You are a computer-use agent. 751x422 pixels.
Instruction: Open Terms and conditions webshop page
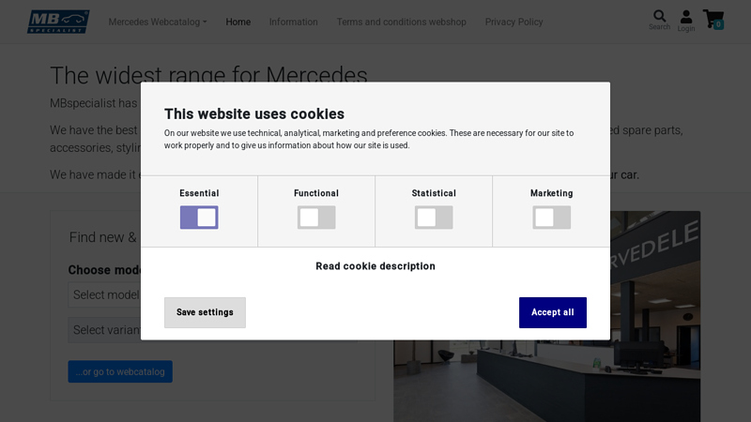click(402, 22)
